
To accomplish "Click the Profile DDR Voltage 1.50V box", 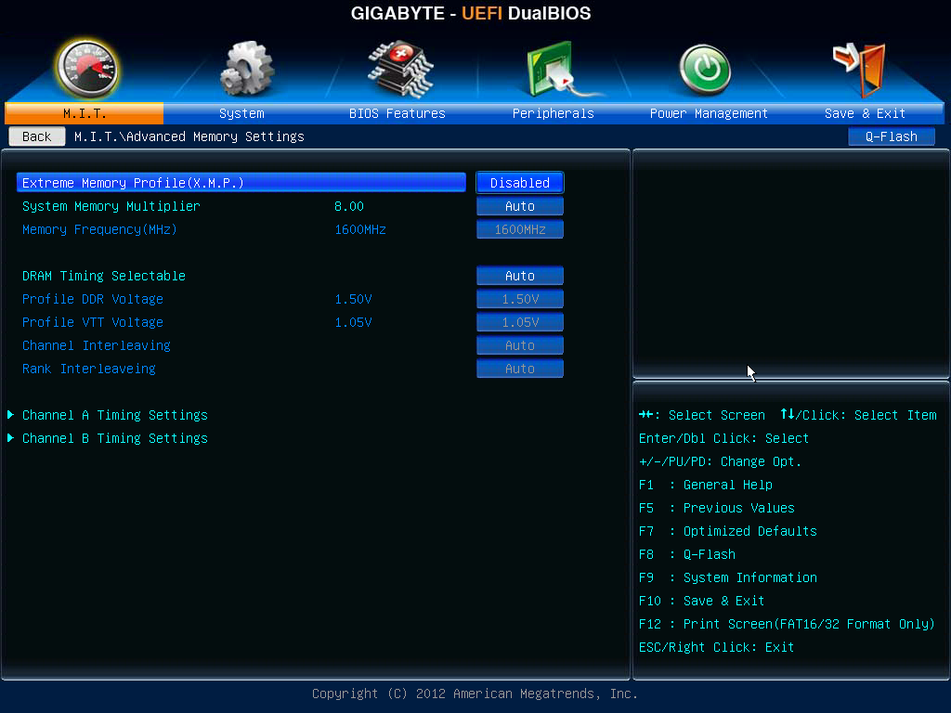I will [x=520, y=299].
